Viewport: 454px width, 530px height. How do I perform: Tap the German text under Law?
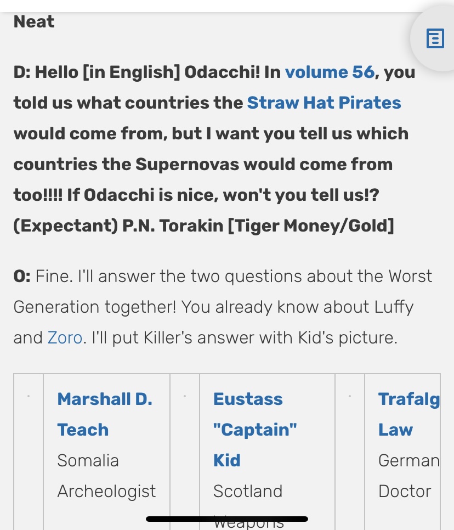pos(408,460)
